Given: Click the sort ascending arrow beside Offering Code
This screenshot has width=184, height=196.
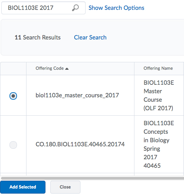Looking at the screenshot, I should (67, 69).
